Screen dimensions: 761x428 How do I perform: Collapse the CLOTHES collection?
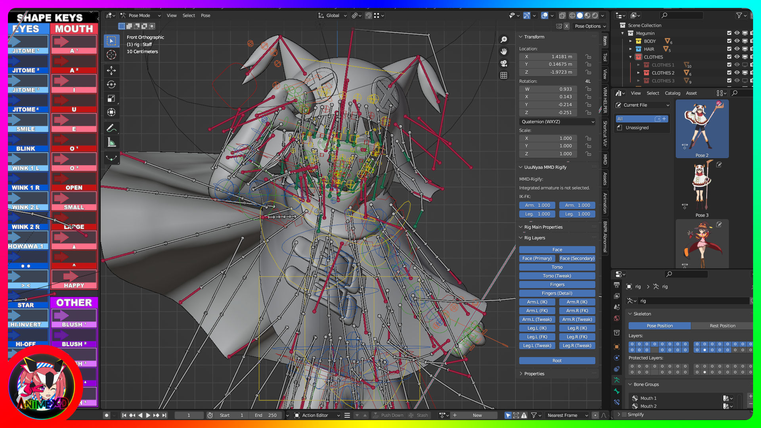pyautogui.click(x=631, y=57)
